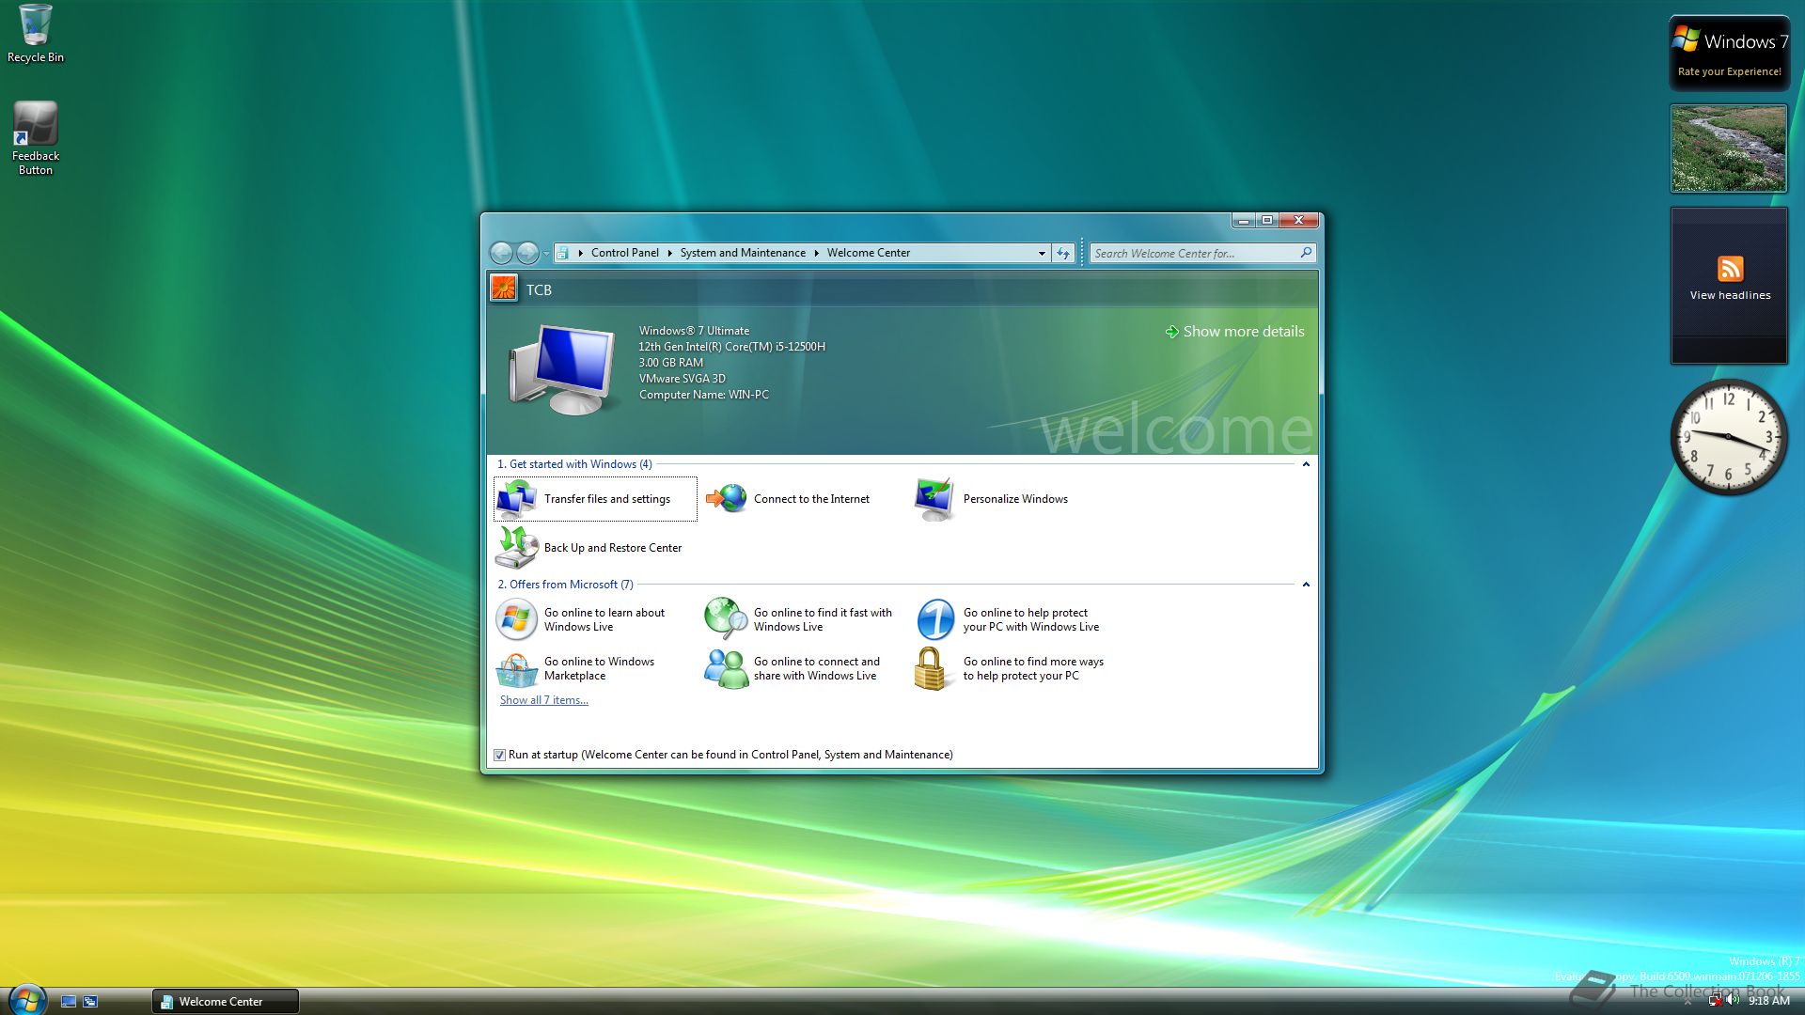
Task: Maximize the Welcome Center window
Action: pos(1266,220)
